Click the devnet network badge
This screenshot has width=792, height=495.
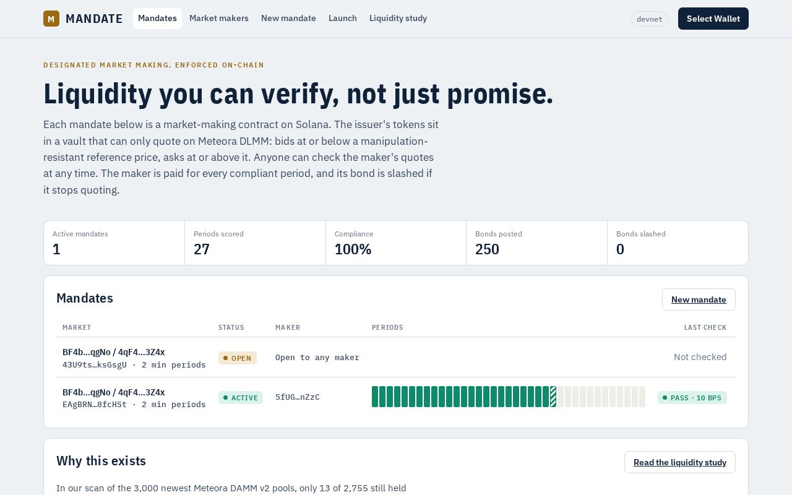coord(650,19)
